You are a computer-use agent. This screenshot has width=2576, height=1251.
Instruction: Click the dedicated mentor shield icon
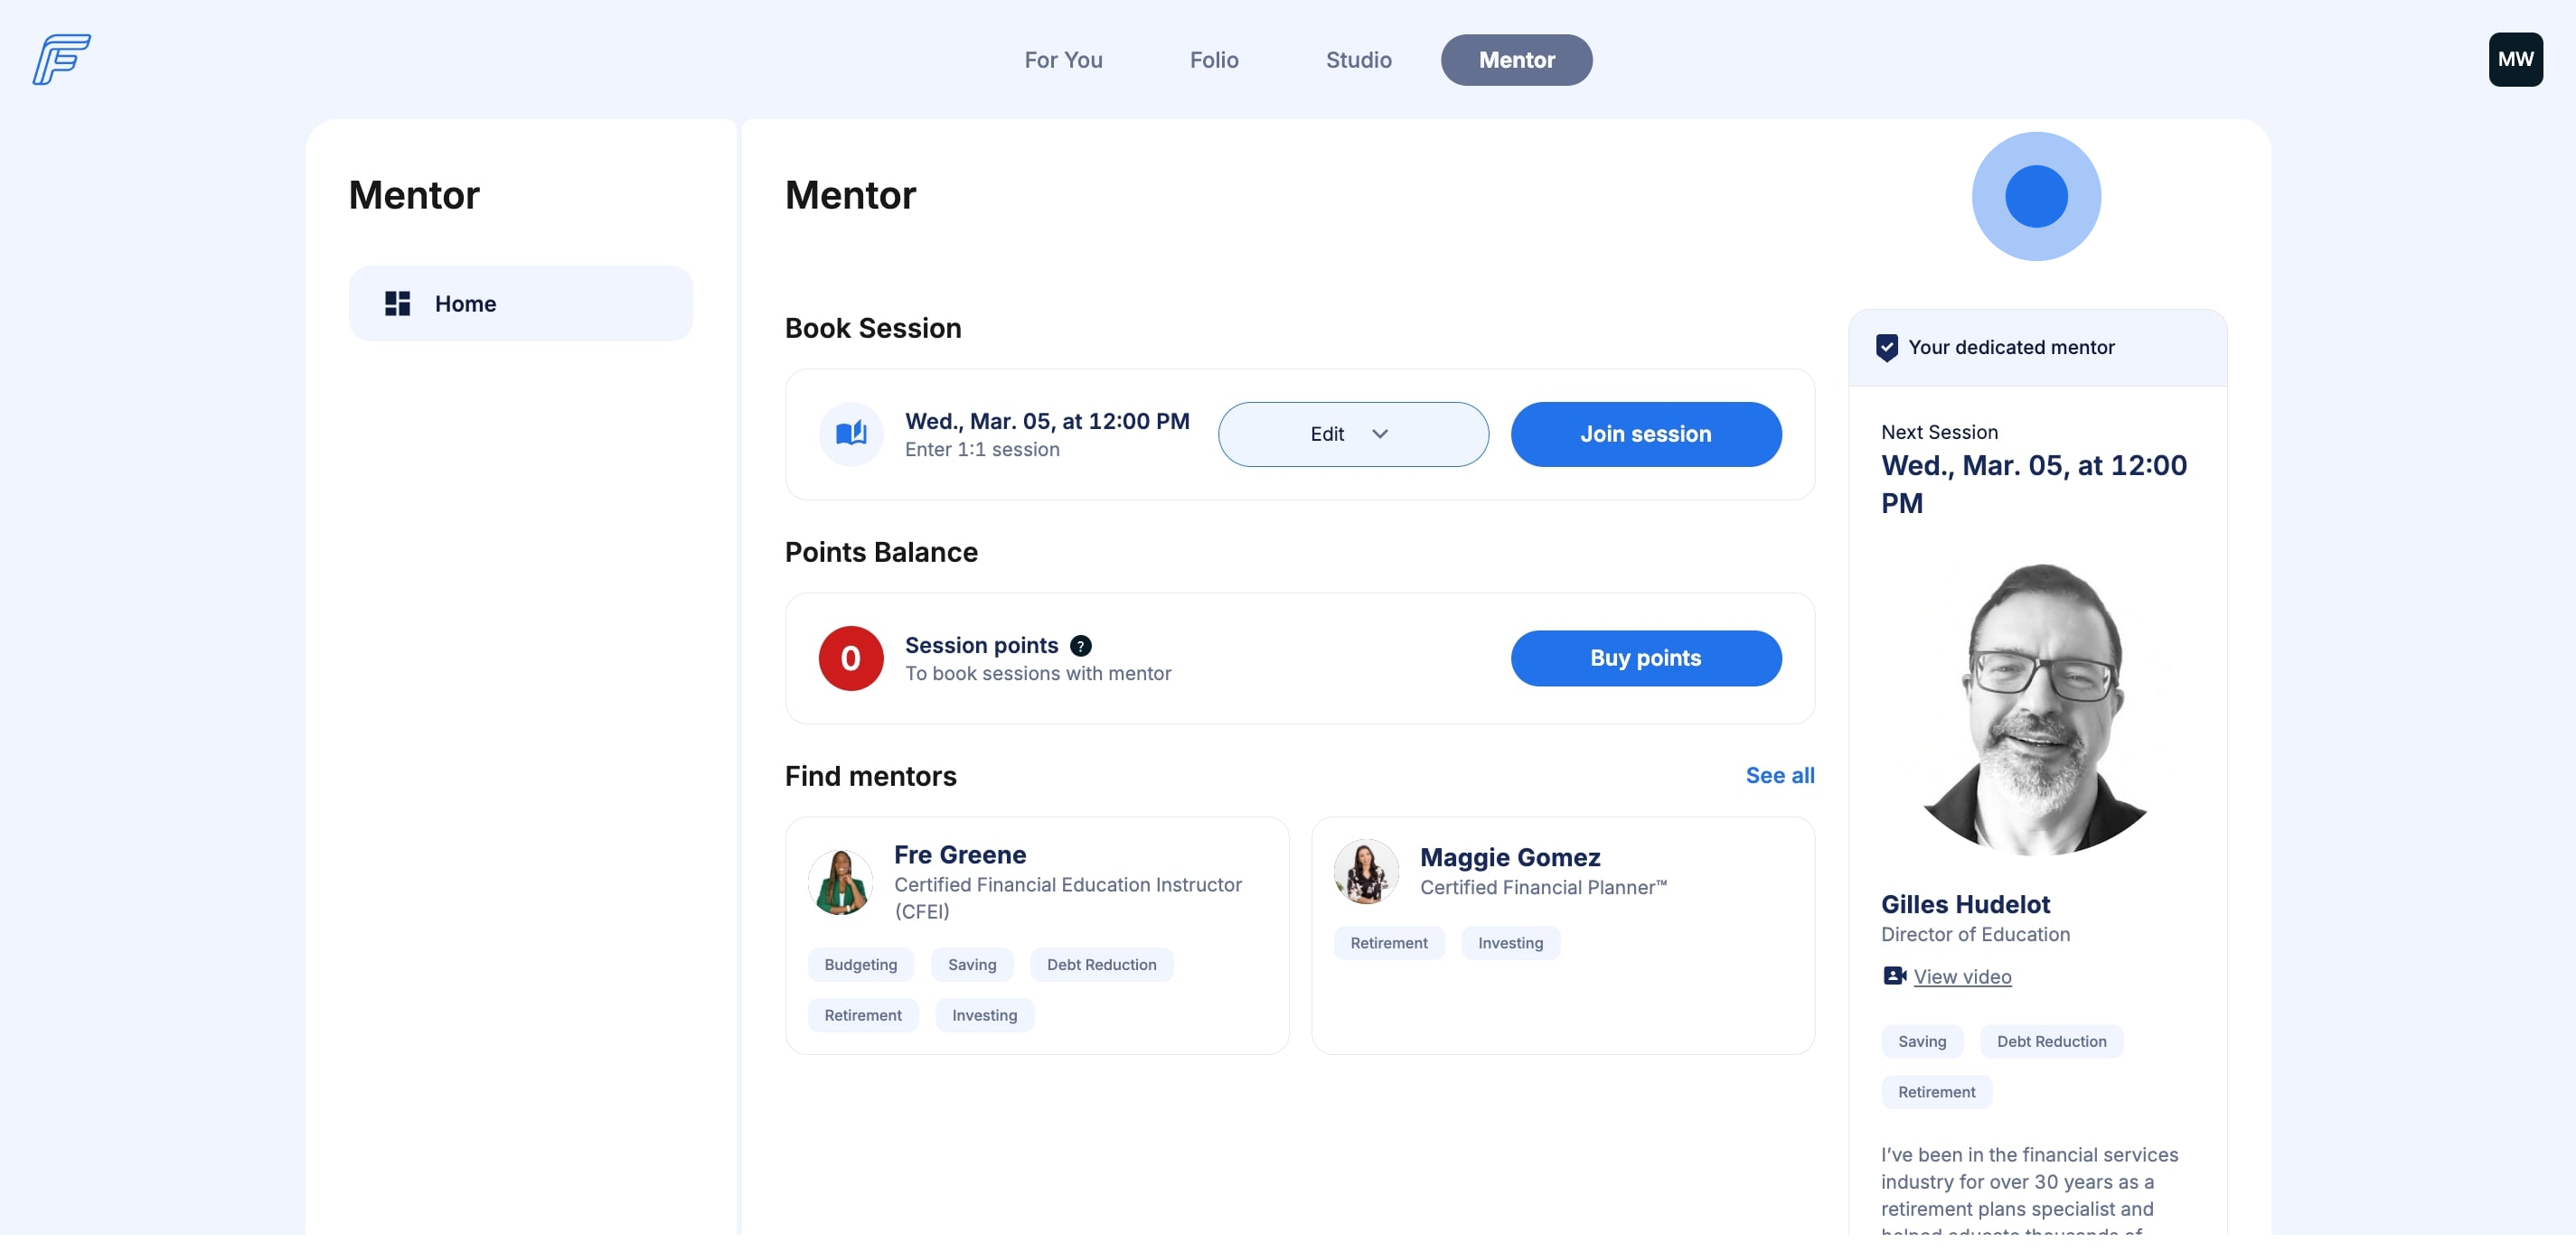click(1886, 347)
